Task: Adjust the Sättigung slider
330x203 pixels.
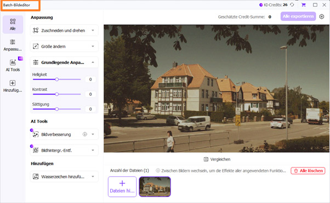Action: (x=57, y=109)
